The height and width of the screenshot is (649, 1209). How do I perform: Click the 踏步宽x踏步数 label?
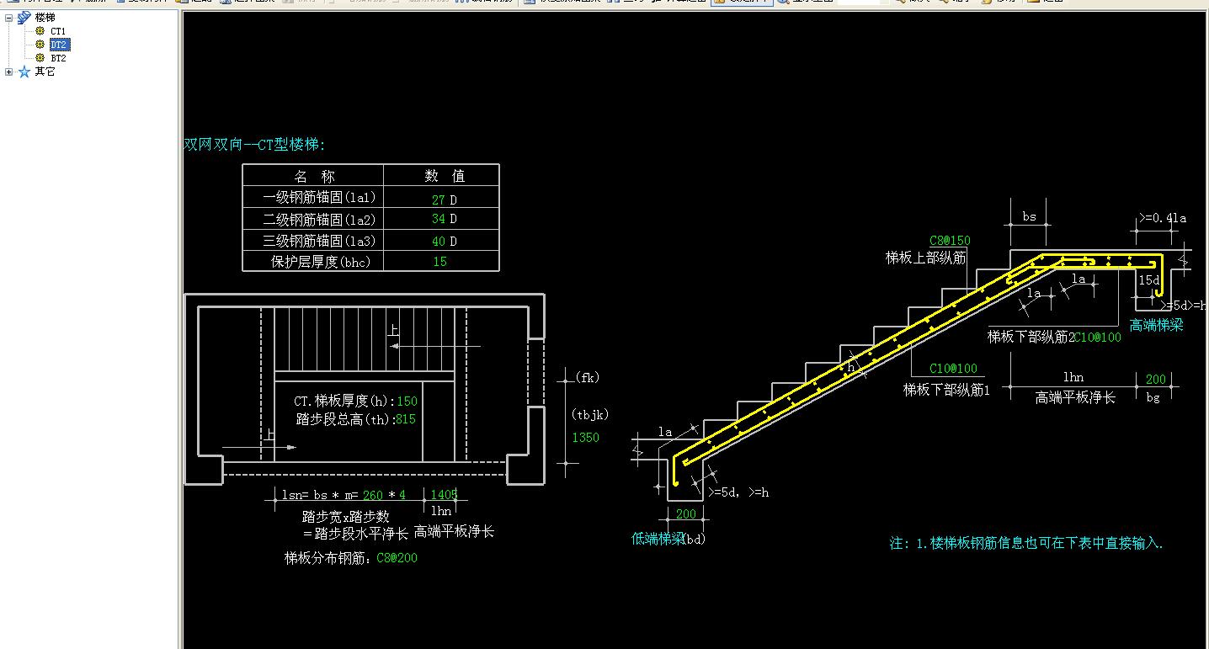coord(346,516)
